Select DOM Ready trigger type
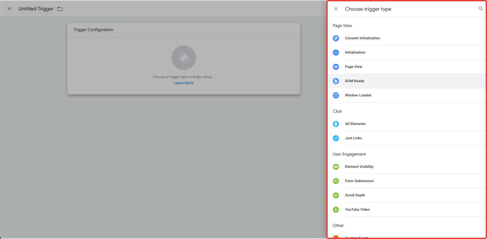The height and width of the screenshot is (239, 487). 408,81
